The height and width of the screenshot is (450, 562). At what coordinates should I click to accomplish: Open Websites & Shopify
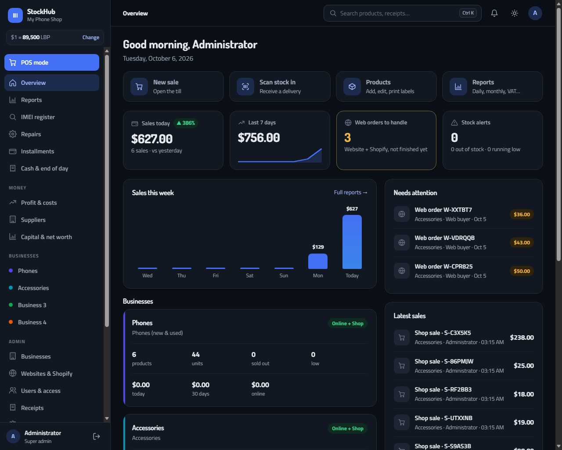[x=52, y=374]
